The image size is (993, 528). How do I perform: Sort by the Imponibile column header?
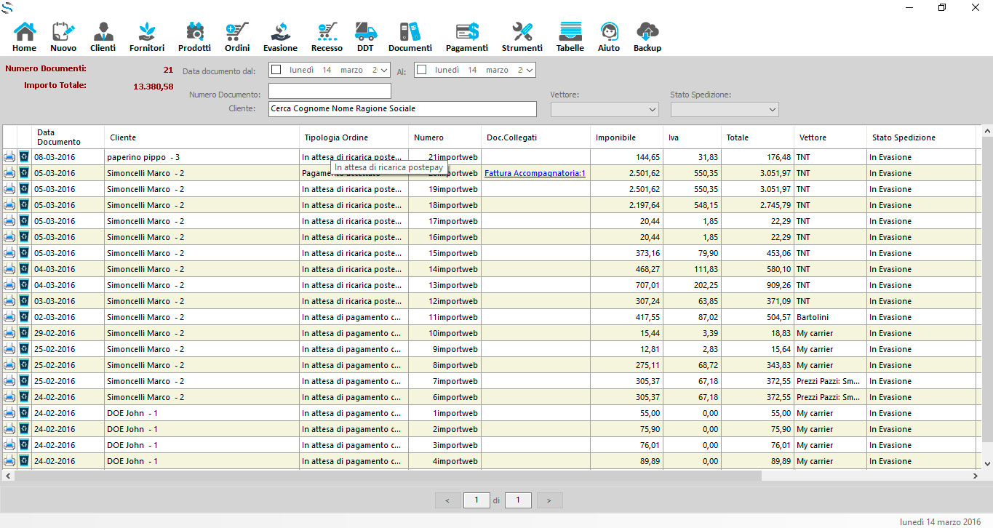click(626, 137)
